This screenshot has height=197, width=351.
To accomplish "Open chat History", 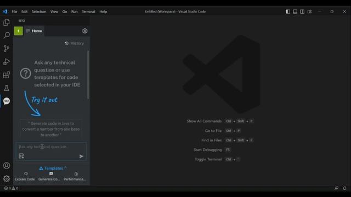I will coord(75,43).
